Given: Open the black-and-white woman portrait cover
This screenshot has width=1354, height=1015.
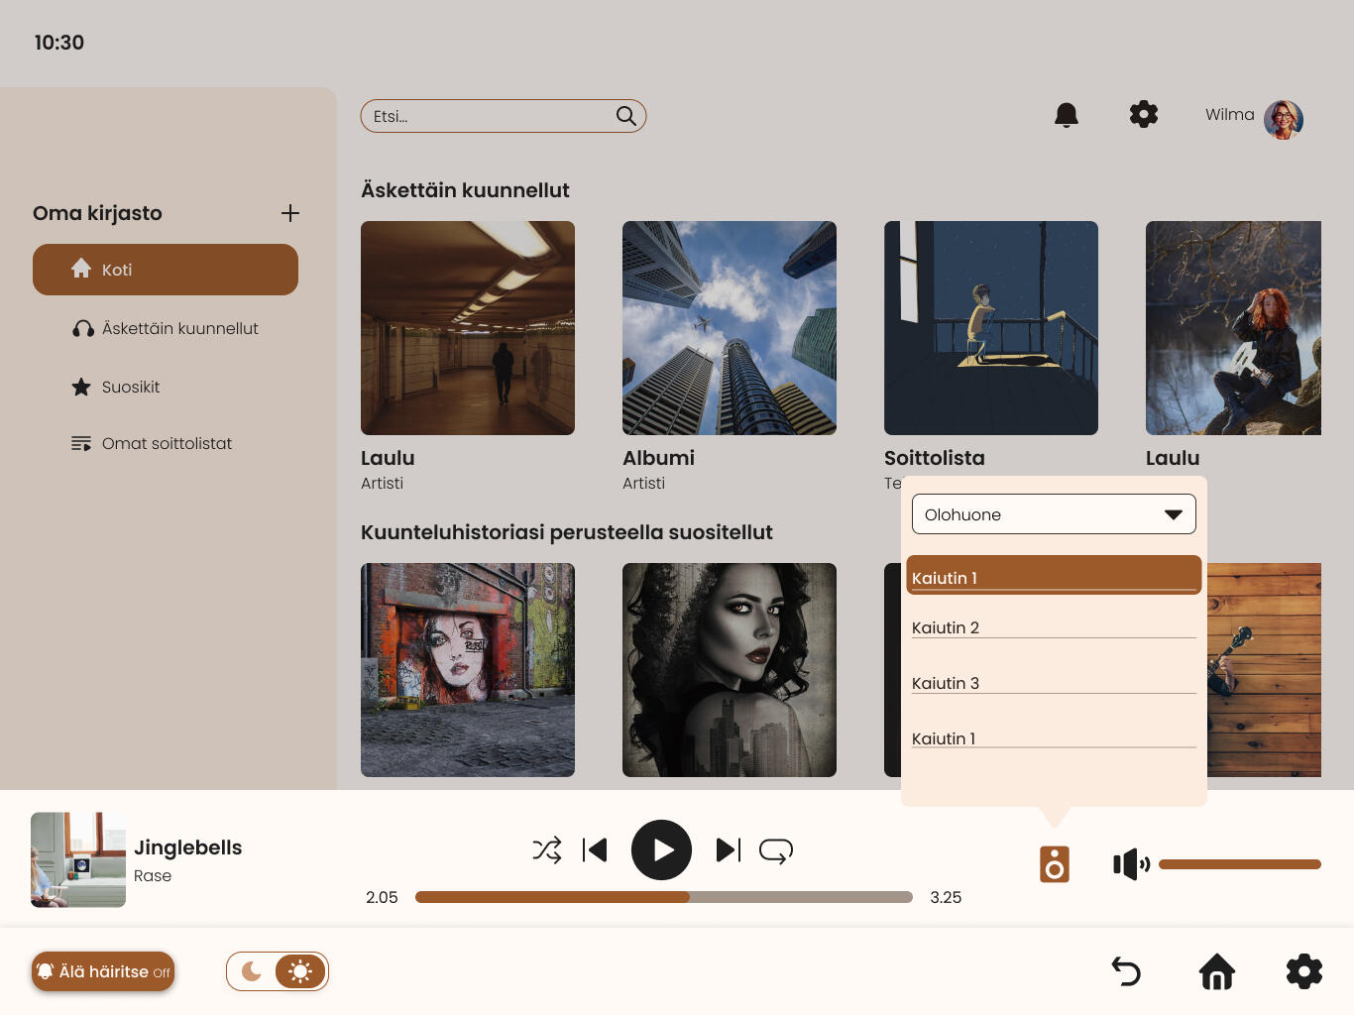Looking at the screenshot, I should (730, 670).
